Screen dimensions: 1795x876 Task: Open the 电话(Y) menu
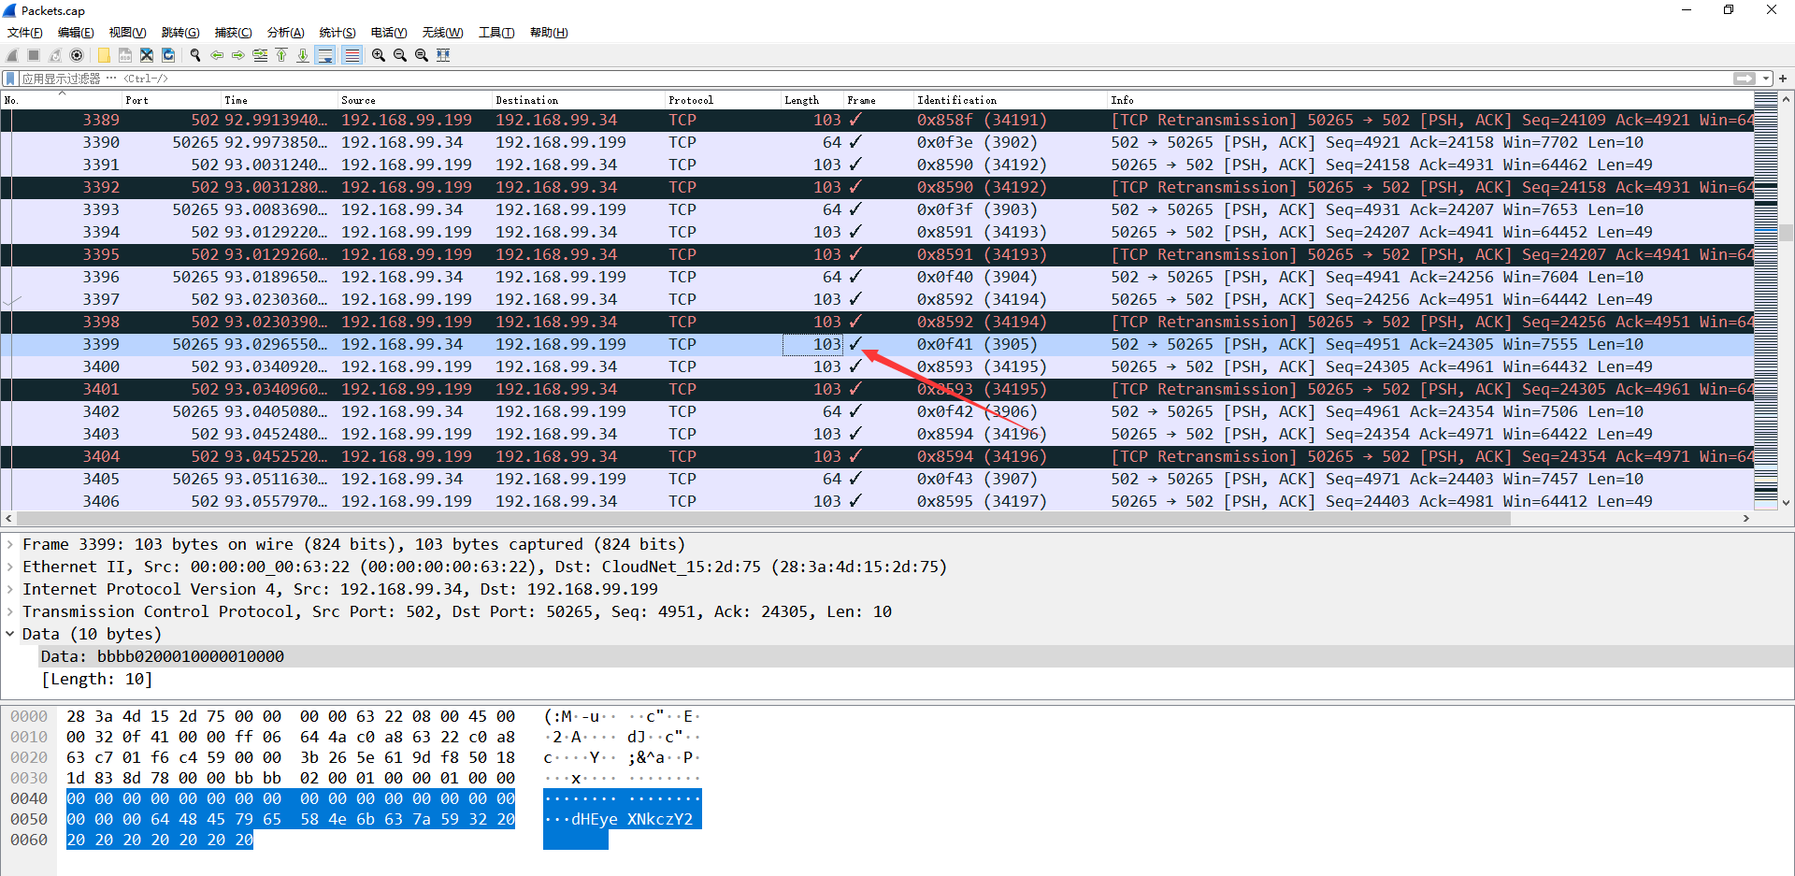click(x=389, y=33)
